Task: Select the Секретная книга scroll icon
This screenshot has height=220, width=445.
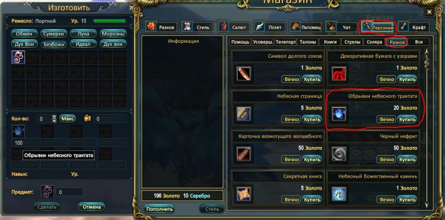Action: point(244,194)
